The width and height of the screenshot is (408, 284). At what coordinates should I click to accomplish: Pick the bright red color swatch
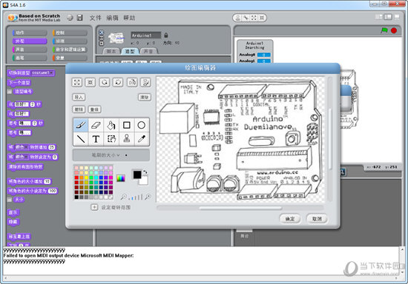pyautogui.click(x=76, y=177)
